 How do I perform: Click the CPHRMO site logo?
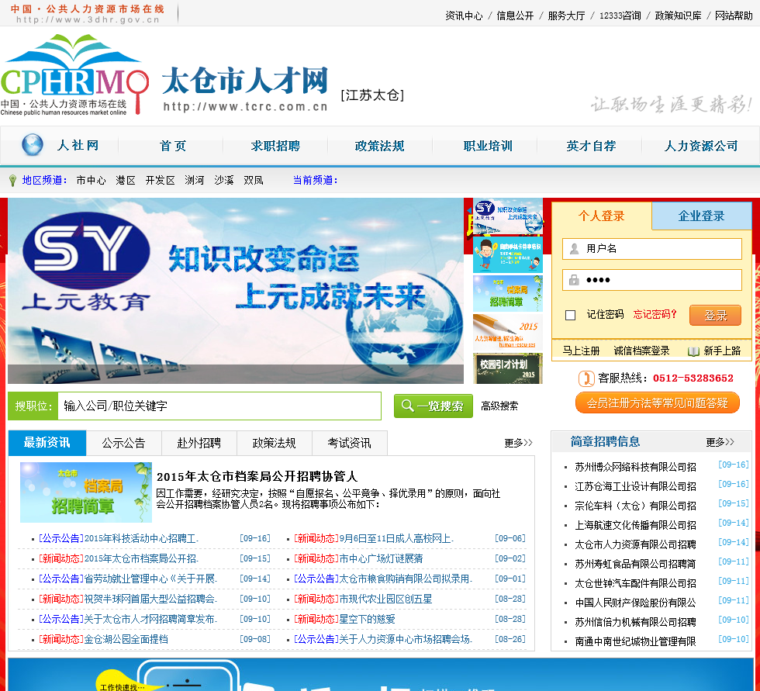[74, 74]
